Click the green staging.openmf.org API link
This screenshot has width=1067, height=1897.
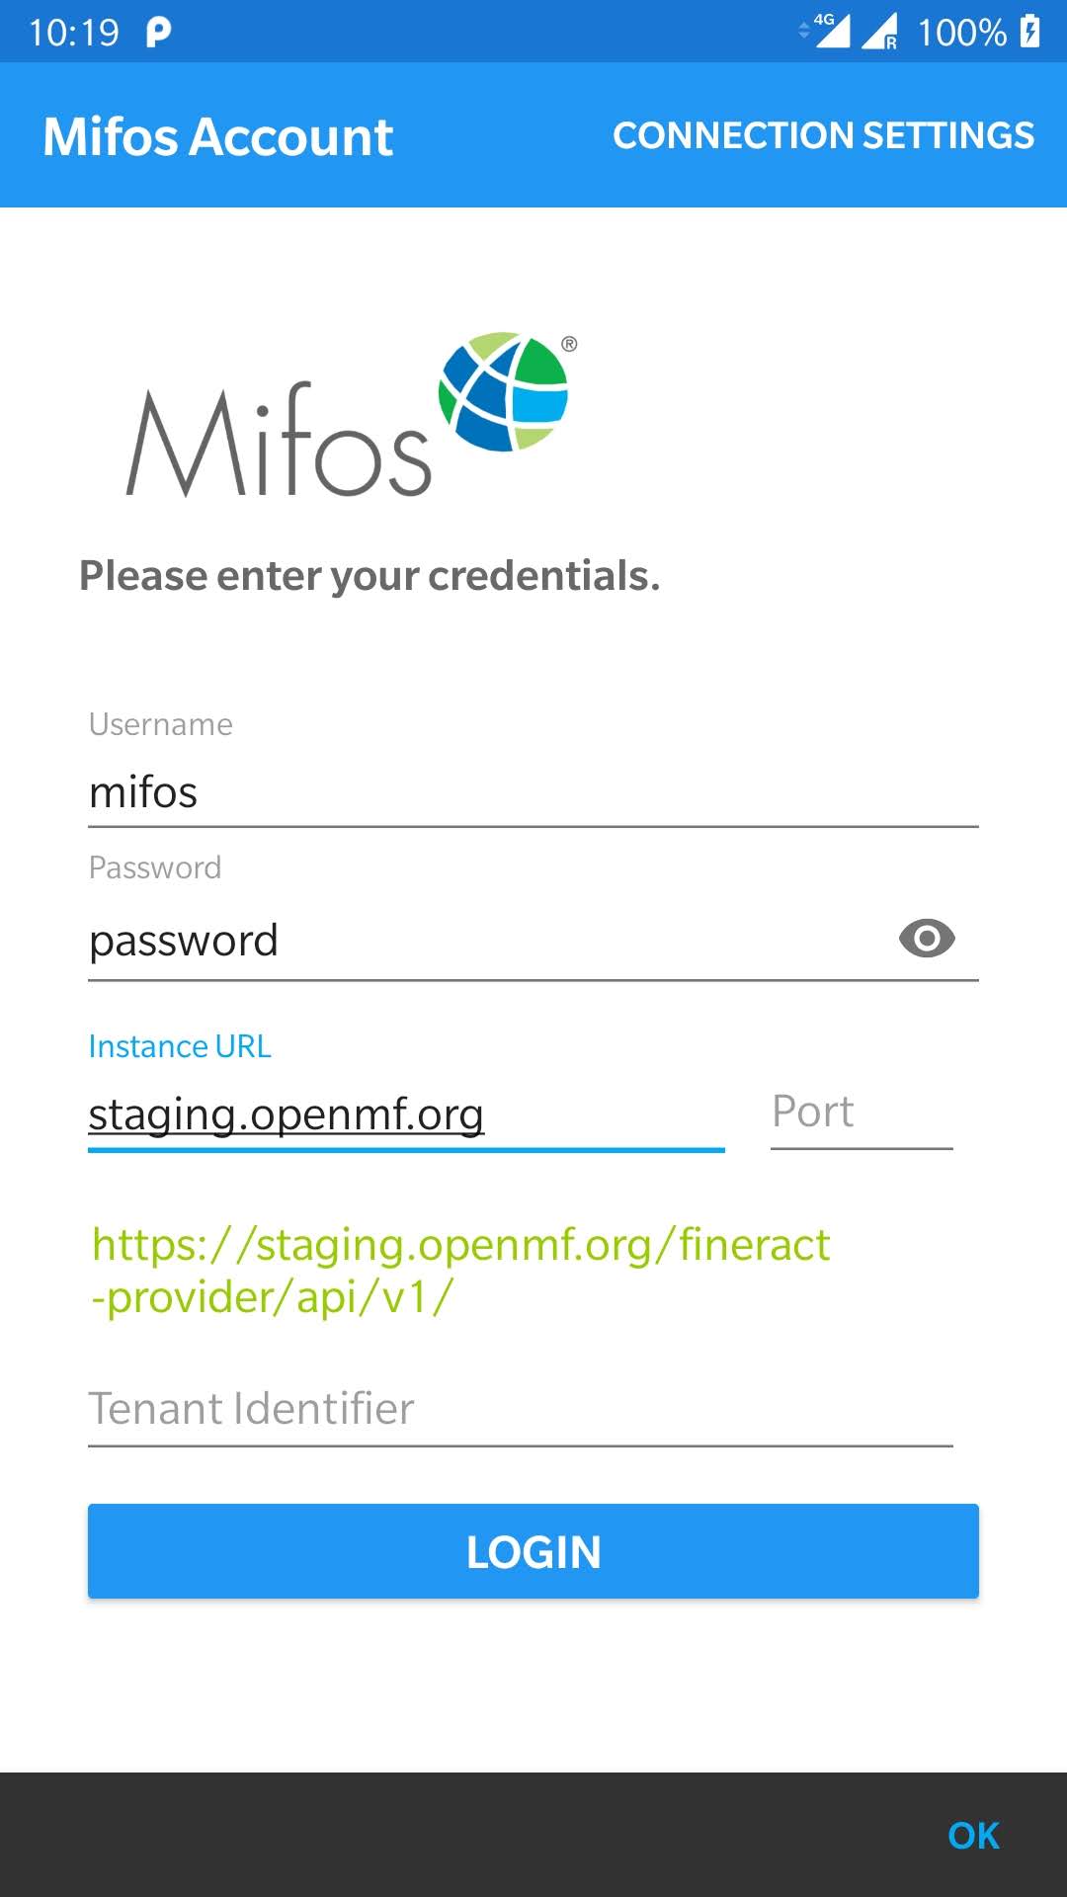coord(460,1270)
